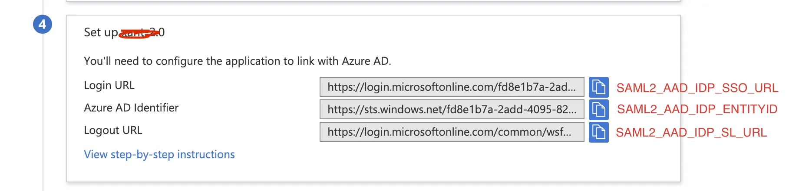799x191 pixels.
Task: Click the blue step 4 badge
Action: 43,24
